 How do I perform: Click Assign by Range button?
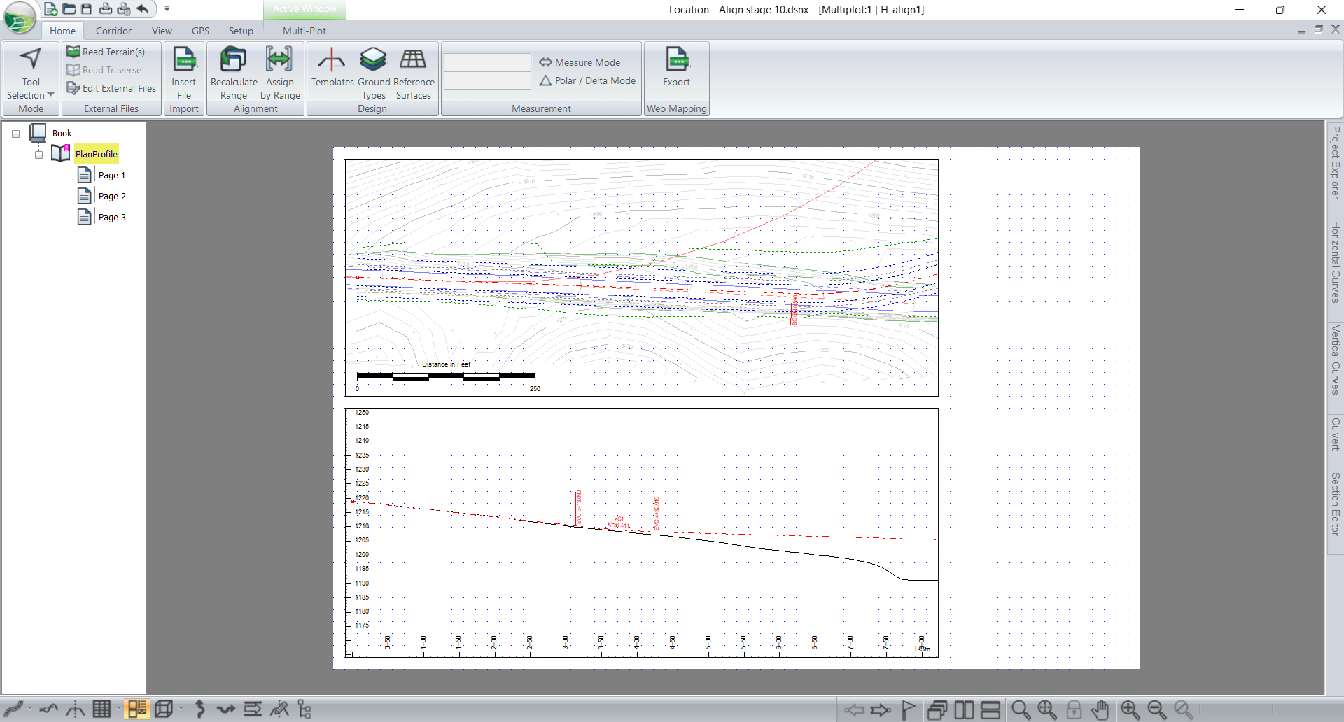coord(280,73)
